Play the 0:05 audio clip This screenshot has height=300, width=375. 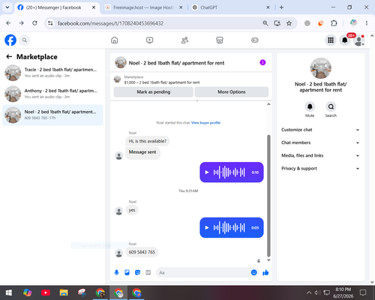tap(207, 227)
